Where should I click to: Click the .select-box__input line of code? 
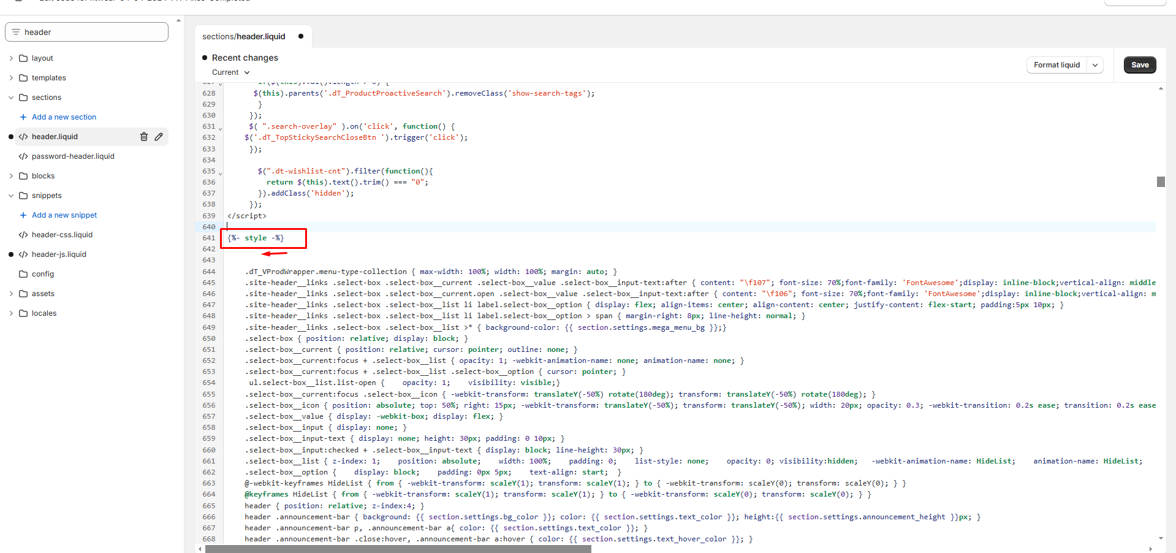coord(326,427)
